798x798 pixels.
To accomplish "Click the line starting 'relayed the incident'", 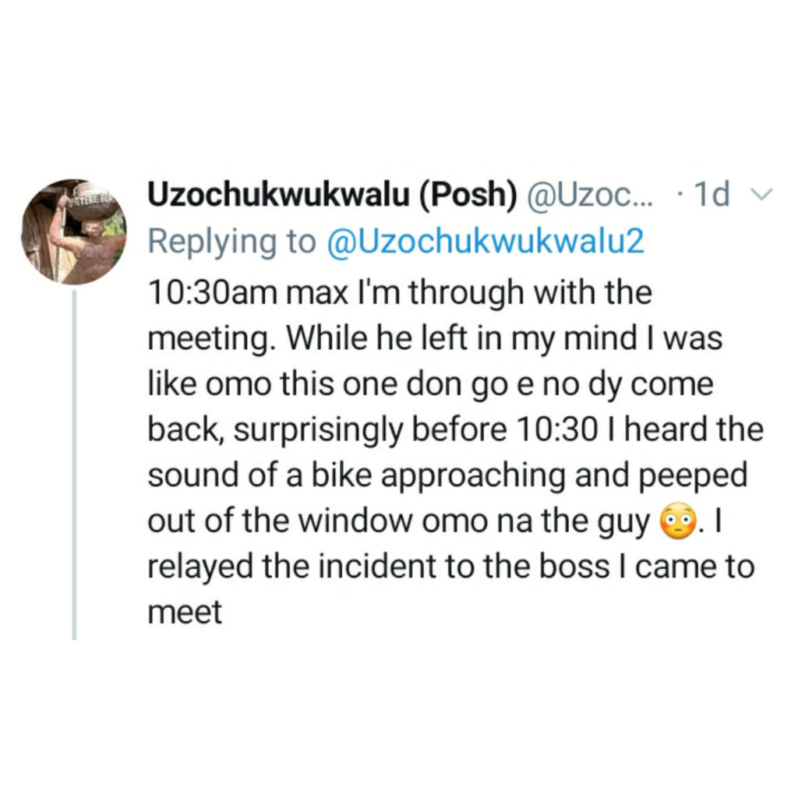I will click(450, 566).
